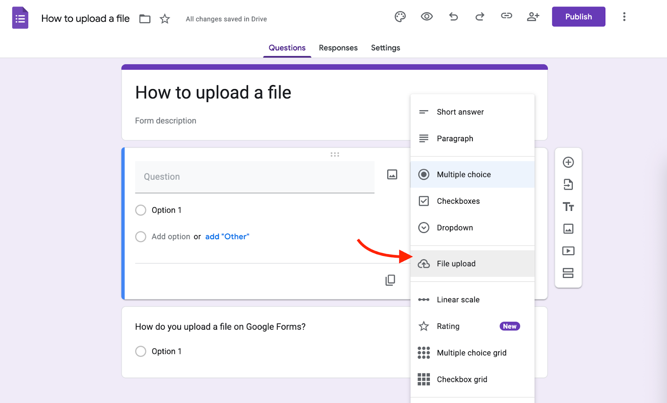Select Checkboxes question type
Viewport: 667px width, 403px height.
coord(458,201)
